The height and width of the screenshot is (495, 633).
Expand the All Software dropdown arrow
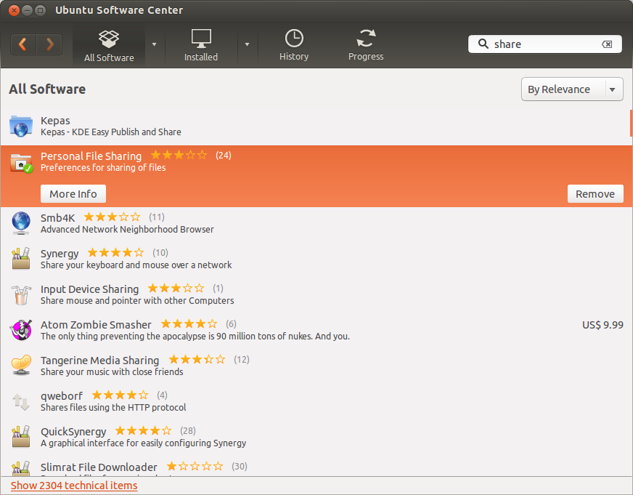[154, 44]
